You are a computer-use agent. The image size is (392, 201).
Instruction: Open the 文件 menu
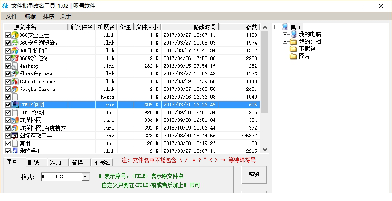11,16
